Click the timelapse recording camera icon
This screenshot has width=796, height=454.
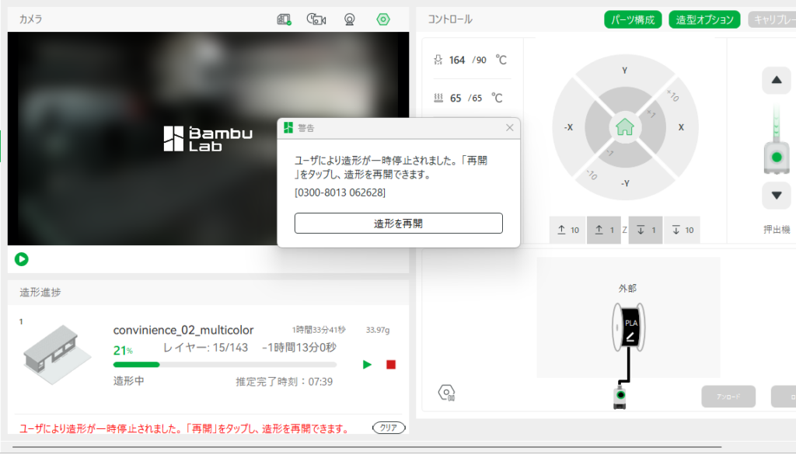(x=316, y=19)
